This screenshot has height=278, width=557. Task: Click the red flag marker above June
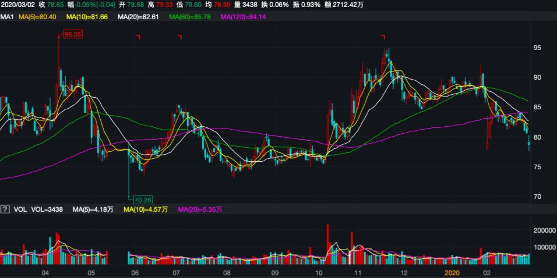click(138, 37)
